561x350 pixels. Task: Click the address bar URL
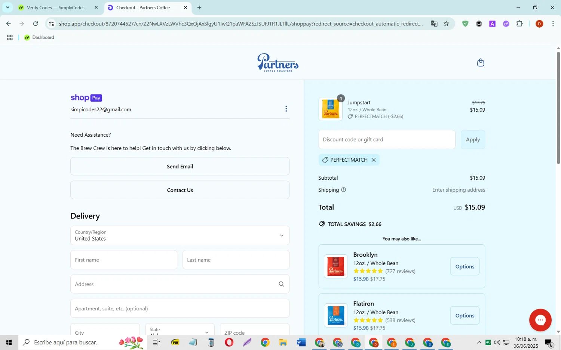point(241,24)
